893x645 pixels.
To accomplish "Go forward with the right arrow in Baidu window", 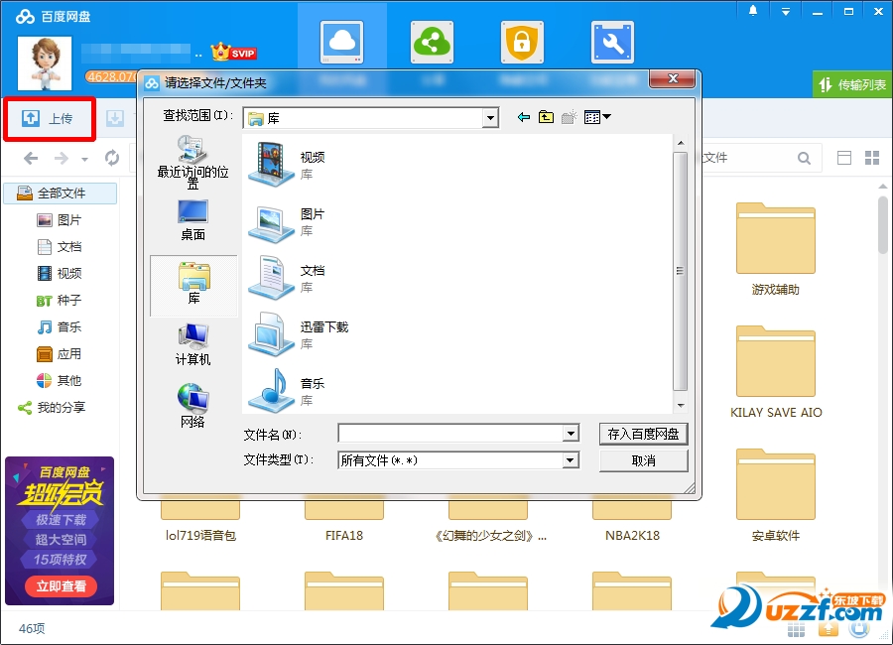I will click(61, 158).
